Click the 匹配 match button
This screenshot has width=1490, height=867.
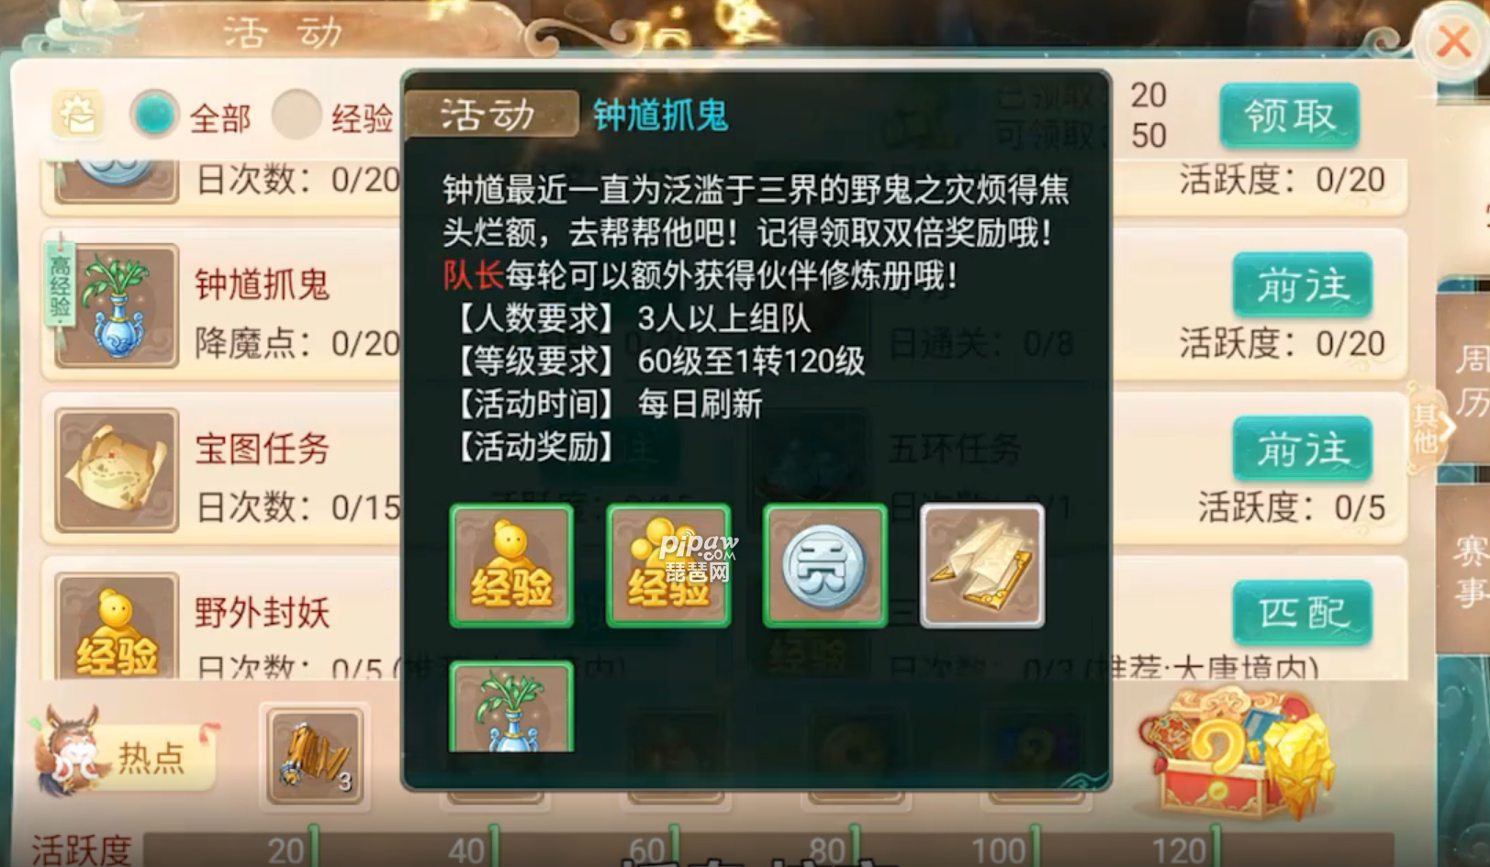[x=1302, y=612]
